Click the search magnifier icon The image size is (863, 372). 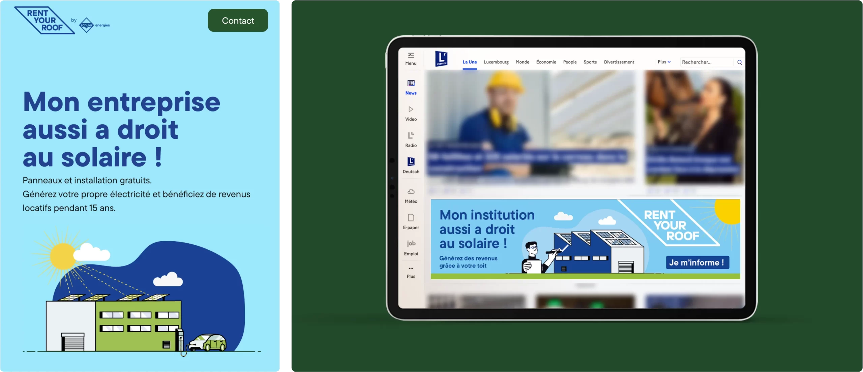click(740, 62)
